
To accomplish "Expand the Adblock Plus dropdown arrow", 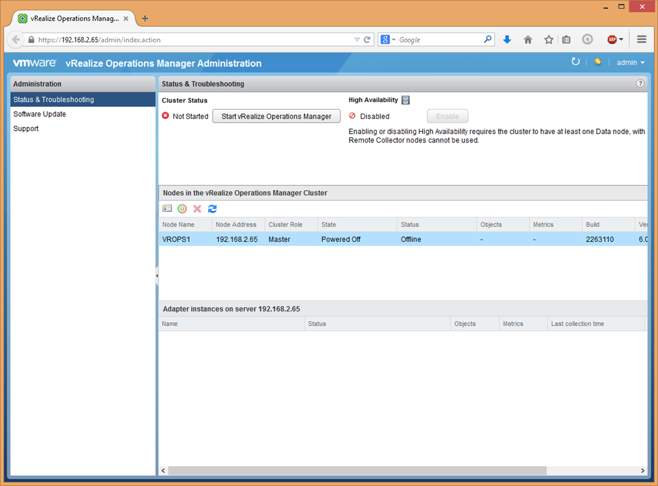I will coord(621,40).
